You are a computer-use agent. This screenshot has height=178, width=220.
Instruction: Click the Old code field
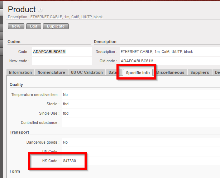pos(168,61)
